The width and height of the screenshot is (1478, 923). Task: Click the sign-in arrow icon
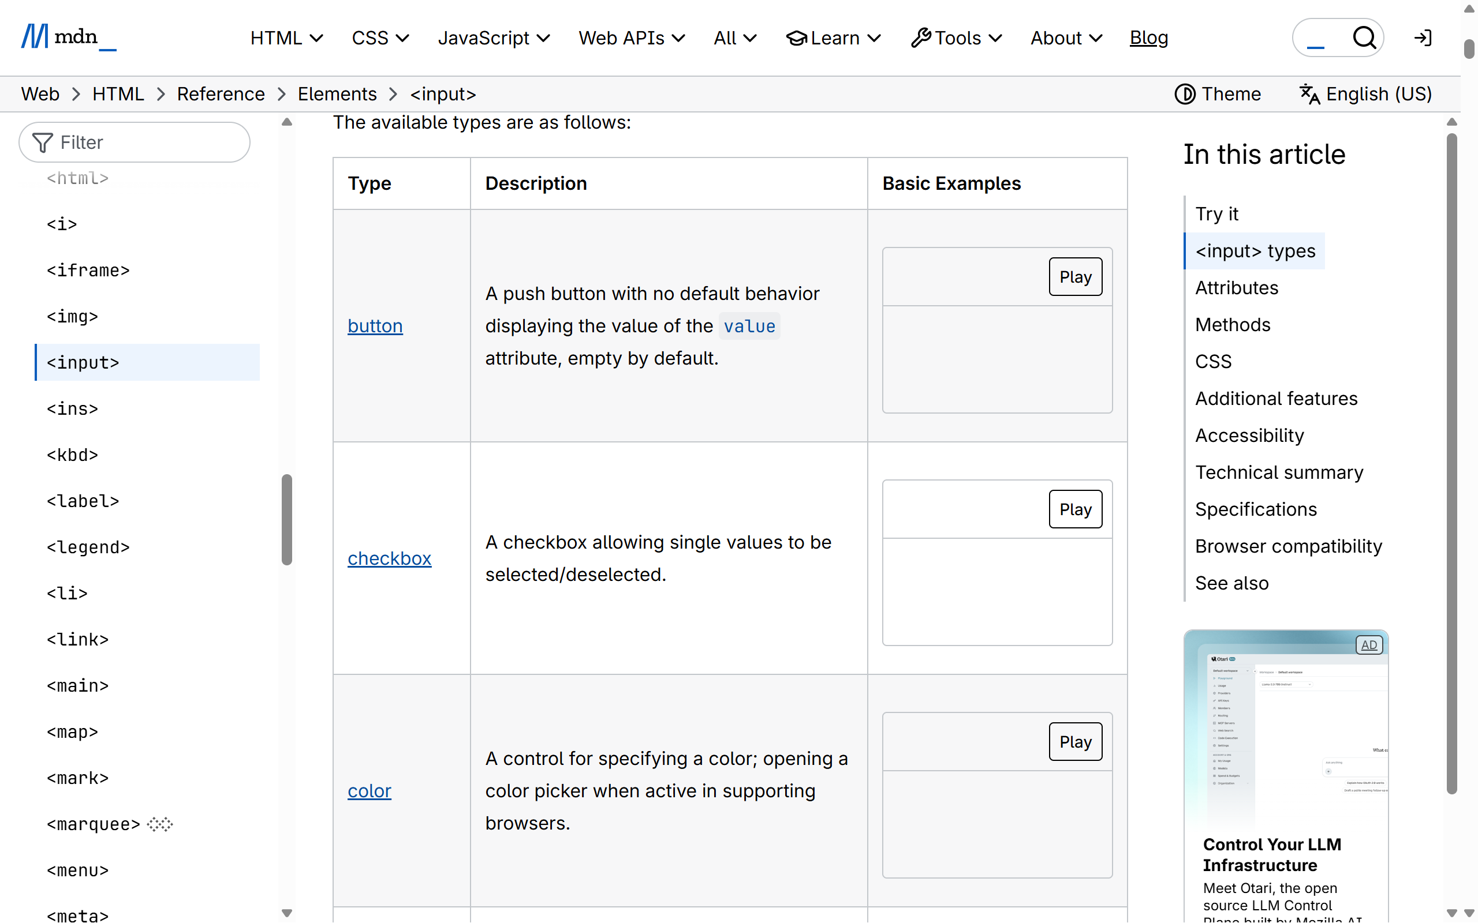tap(1423, 38)
